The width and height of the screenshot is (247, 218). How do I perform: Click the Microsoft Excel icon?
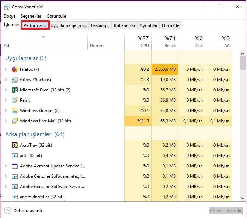pyautogui.click(x=15, y=90)
